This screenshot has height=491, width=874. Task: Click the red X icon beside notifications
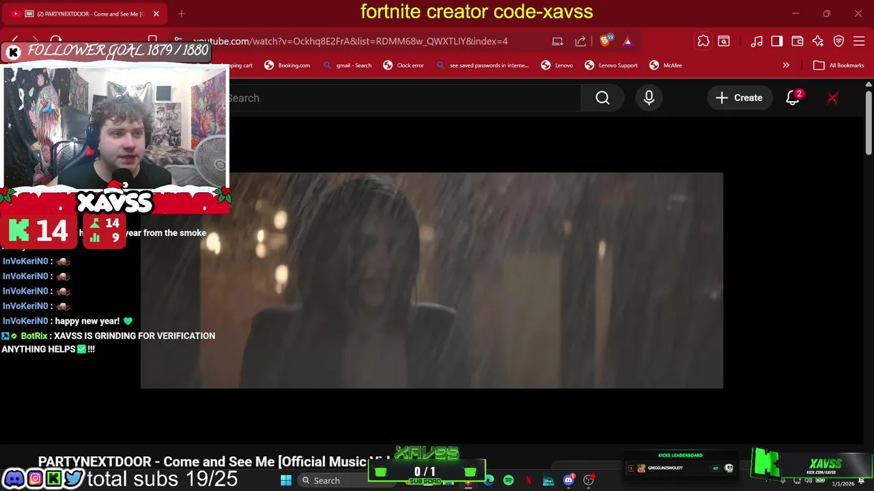tap(832, 98)
